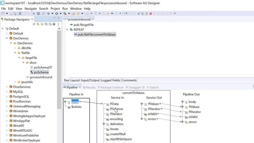
Task: Select ffSchema in Service In
Action: point(116,109)
